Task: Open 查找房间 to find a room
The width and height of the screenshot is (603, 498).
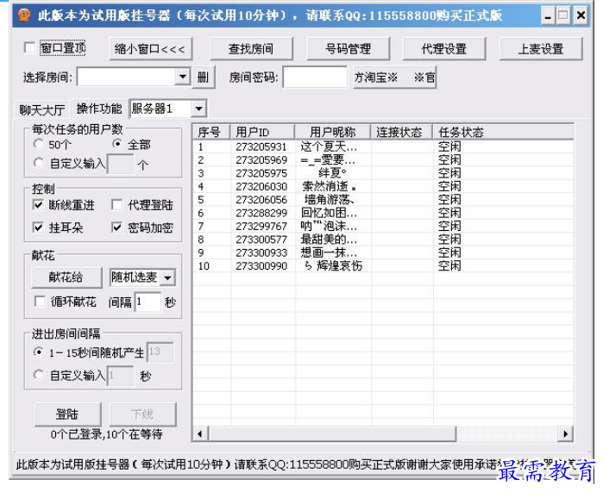Action: point(251,49)
